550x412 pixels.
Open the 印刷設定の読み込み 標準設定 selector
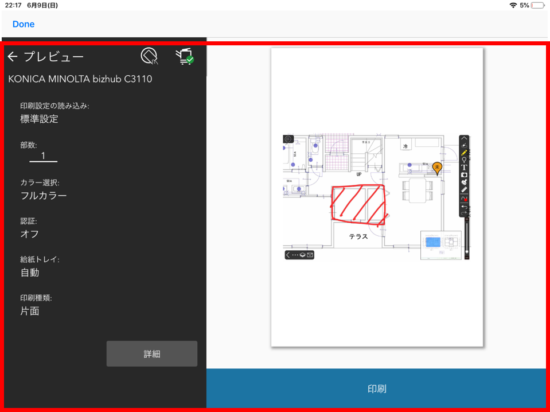coord(39,119)
